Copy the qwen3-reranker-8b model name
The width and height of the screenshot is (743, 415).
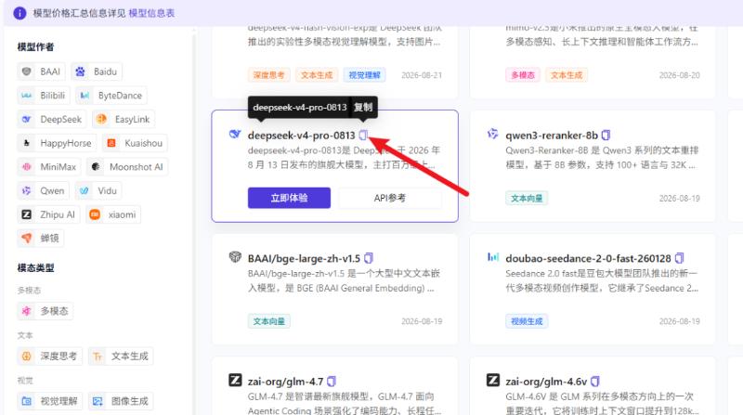[606, 136]
